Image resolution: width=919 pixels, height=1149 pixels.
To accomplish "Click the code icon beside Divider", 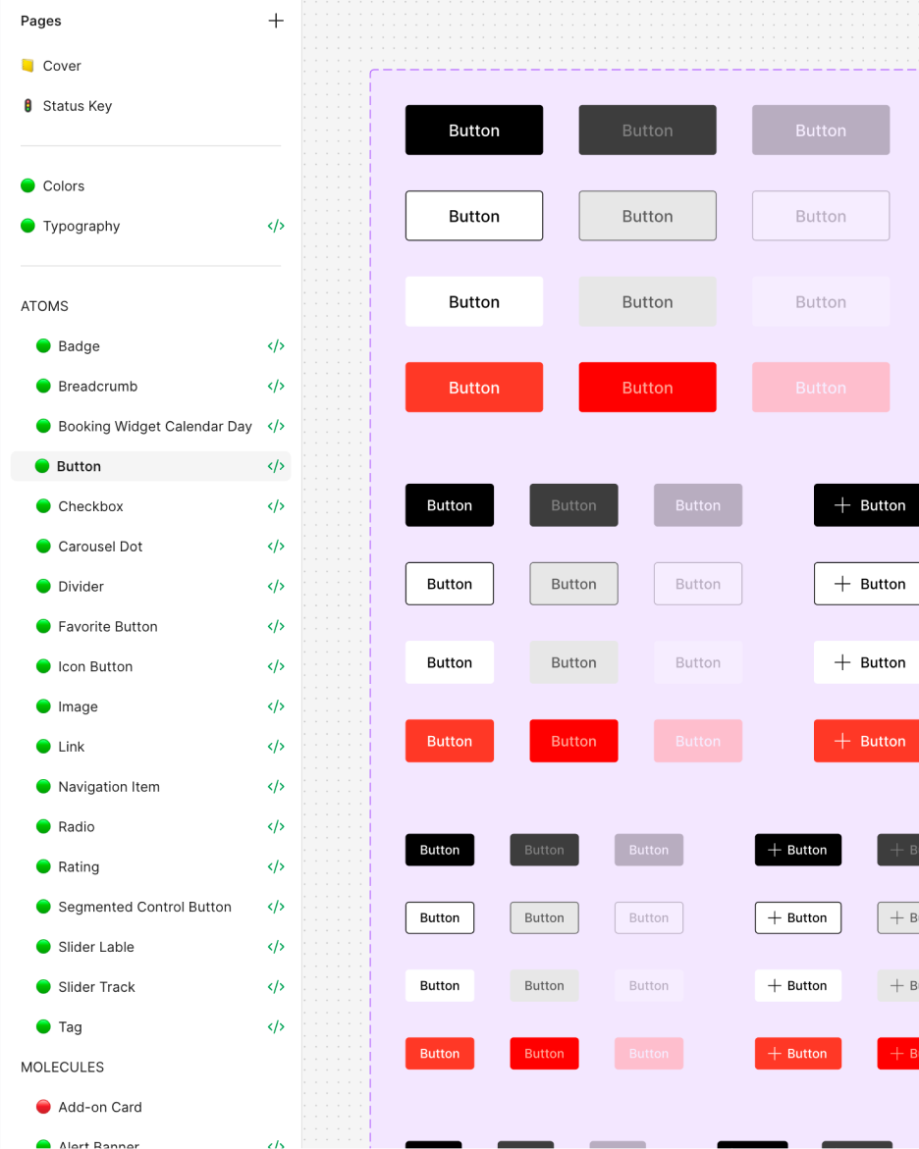I will (276, 586).
